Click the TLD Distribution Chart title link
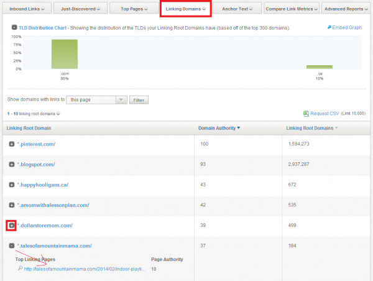Viewport: 373px width, 281px height. point(42,28)
